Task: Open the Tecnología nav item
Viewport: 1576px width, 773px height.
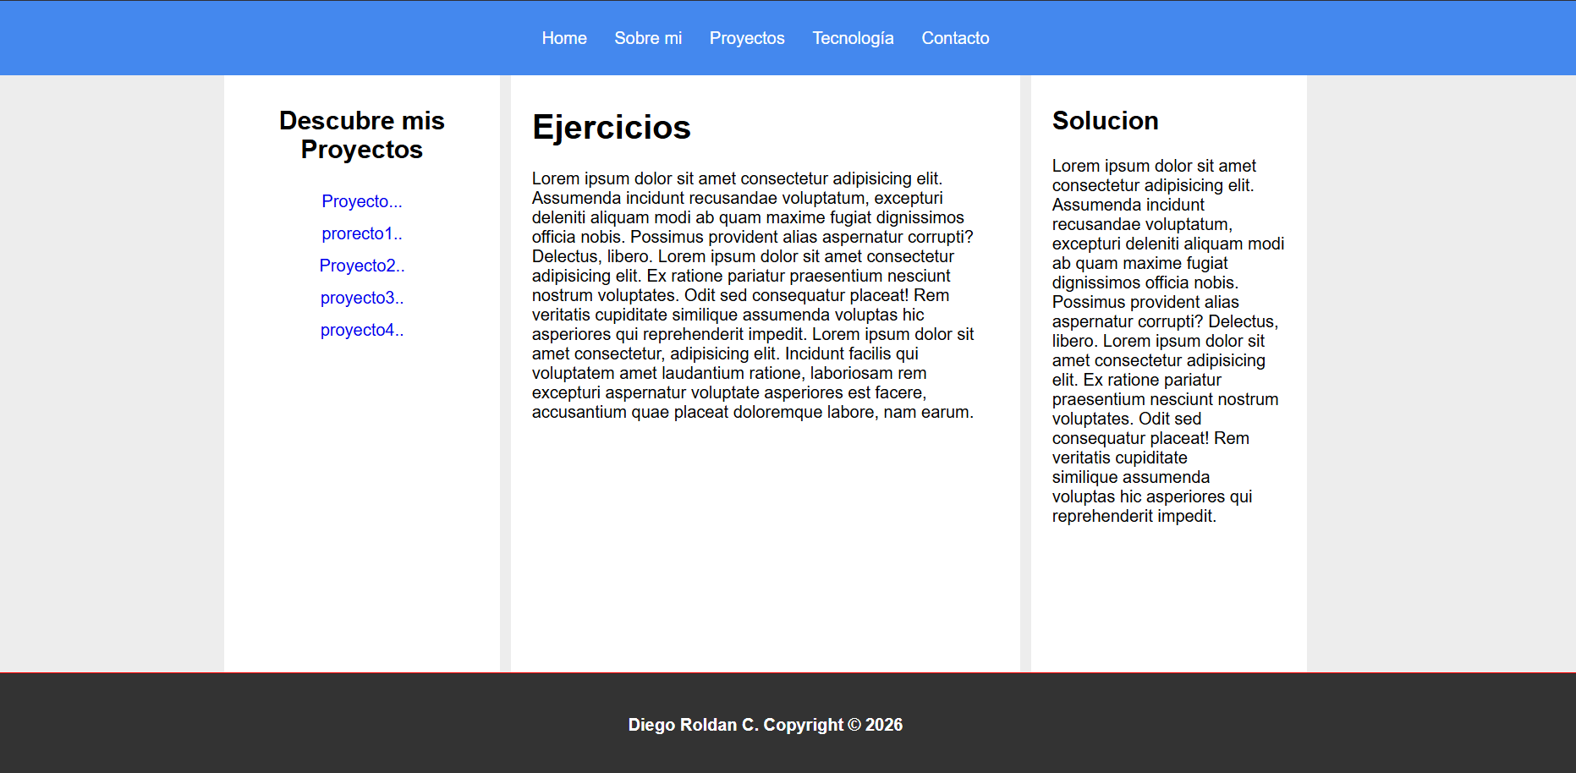Action: pos(853,38)
